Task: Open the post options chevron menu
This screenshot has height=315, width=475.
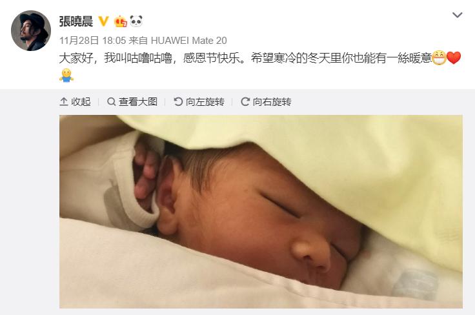Action: (x=457, y=15)
